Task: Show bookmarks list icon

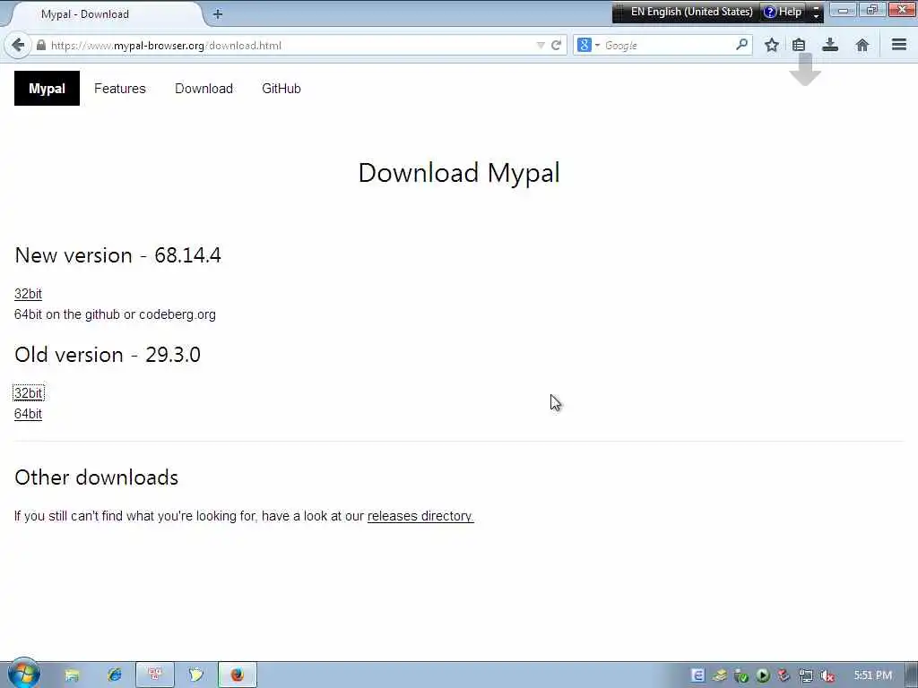Action: coord(799,45)
